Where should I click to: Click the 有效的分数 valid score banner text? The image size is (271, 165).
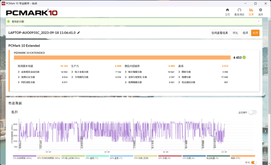coord(18,22)
